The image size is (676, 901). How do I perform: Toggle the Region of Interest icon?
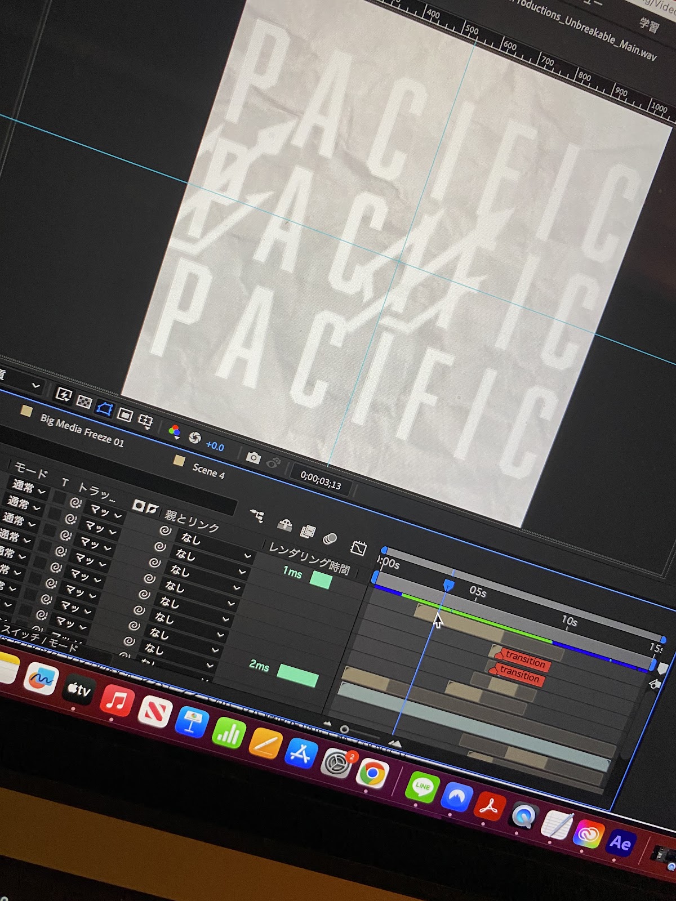(125, 415)
